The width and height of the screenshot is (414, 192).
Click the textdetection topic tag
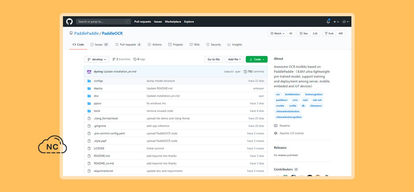point(292,94)
